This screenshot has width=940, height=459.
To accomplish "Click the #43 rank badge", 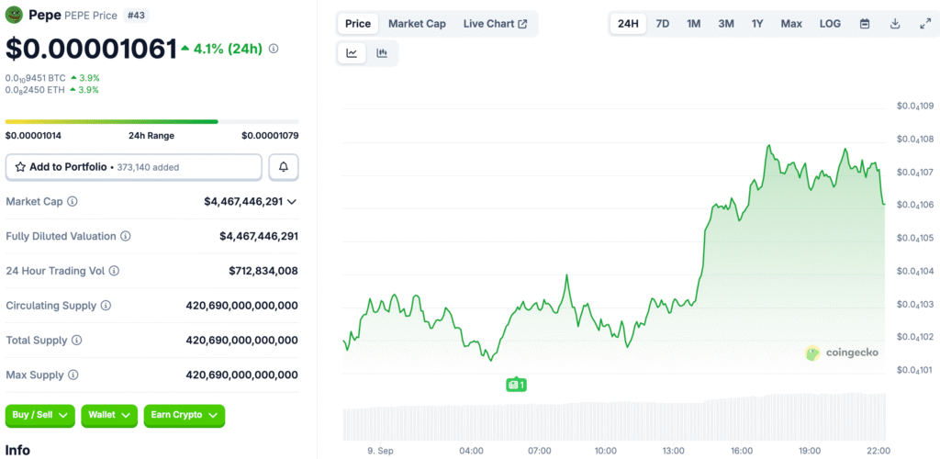I will coord(136,16).
